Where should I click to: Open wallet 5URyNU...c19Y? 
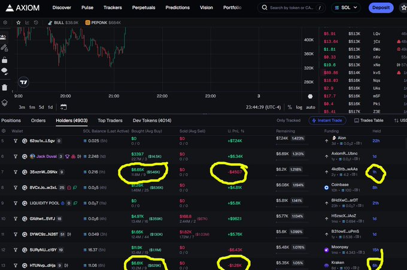(x=43, y=250)
